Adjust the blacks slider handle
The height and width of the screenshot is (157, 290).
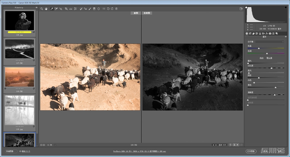pos(275,87)
